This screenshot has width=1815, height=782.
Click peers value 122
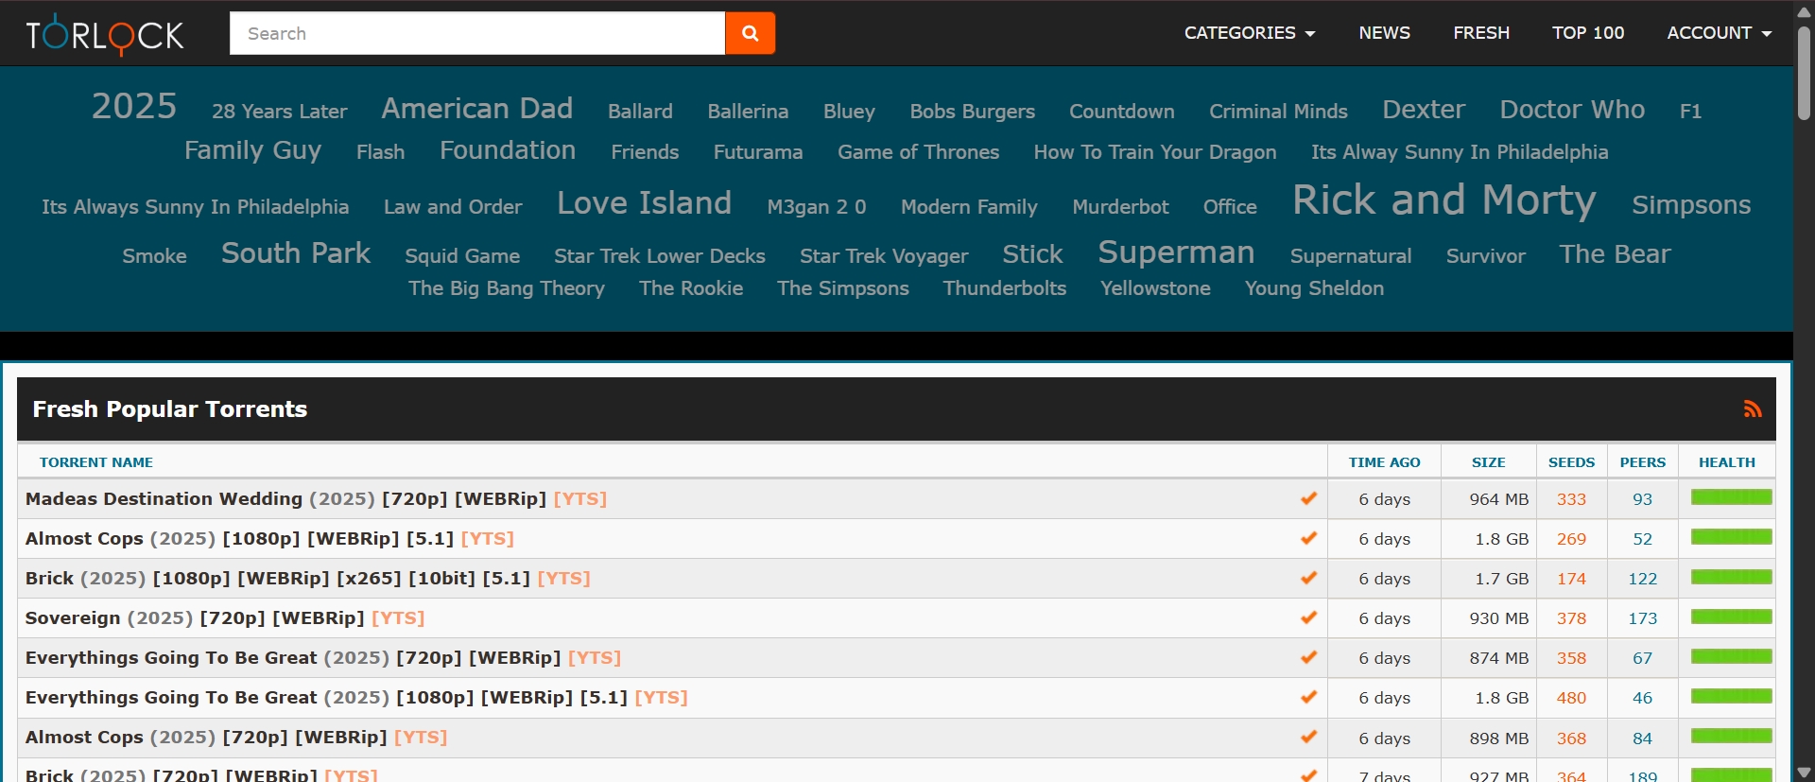coord(1643,579)
